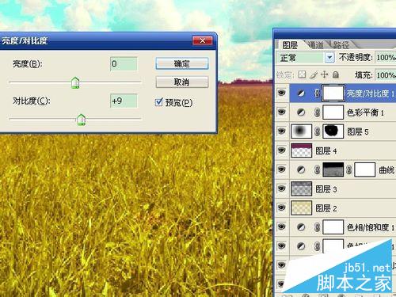
Task: Hide the 图层 3 layer
Action: coord(282,188)
